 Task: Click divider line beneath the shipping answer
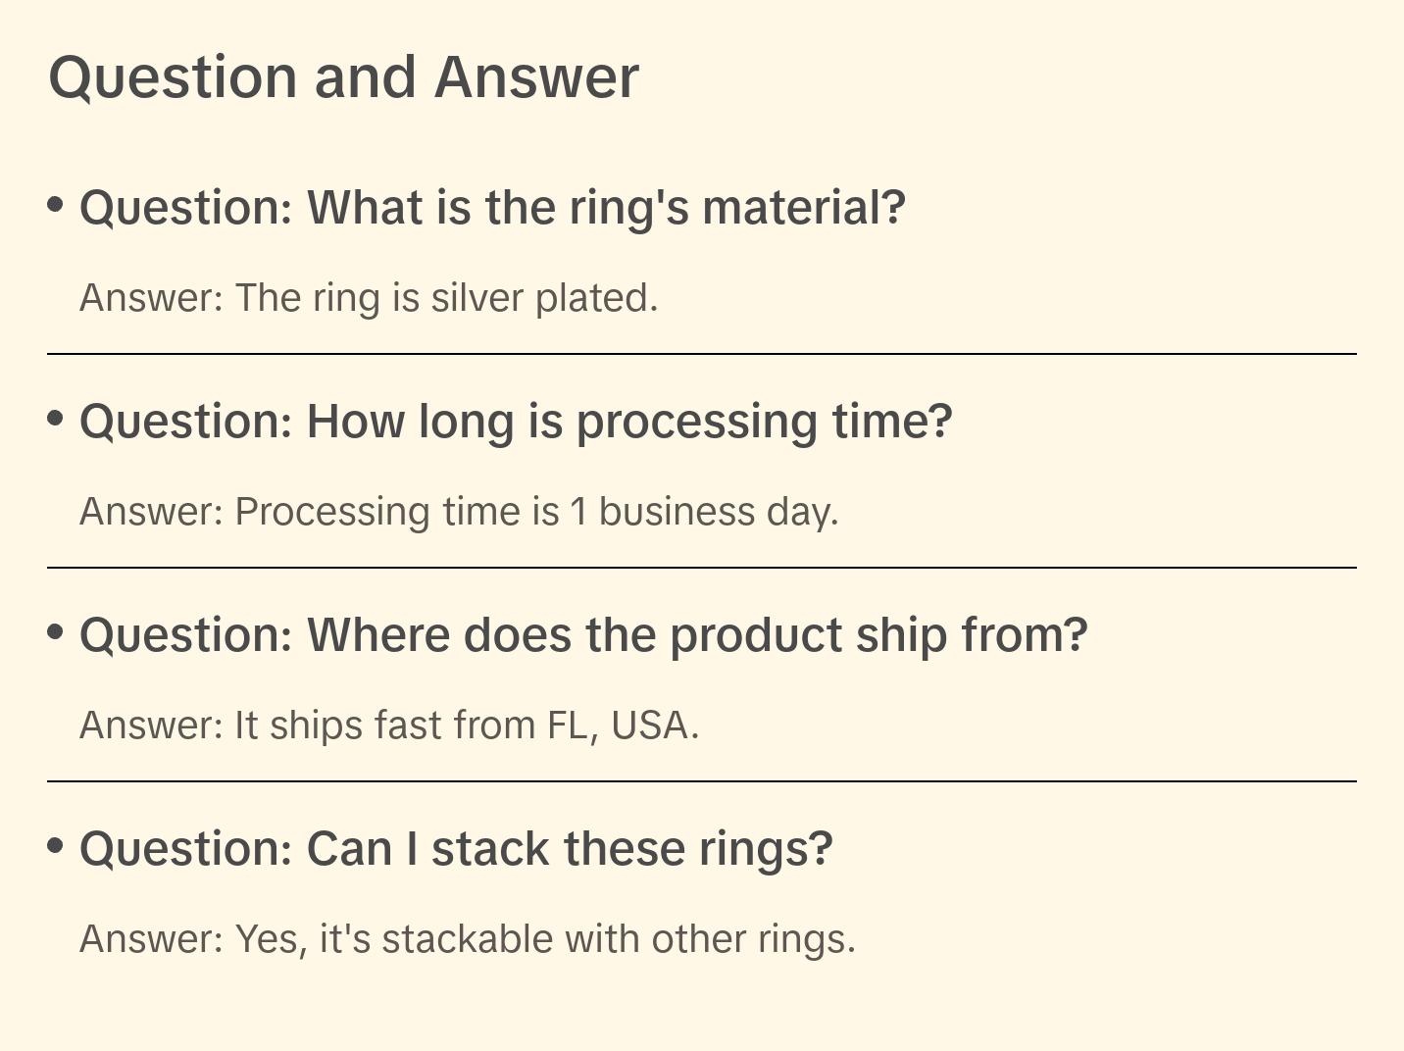click(702, 781)
